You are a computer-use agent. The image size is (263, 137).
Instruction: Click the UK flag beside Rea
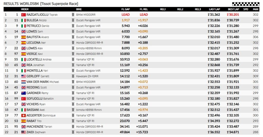[x=23, y=65]
